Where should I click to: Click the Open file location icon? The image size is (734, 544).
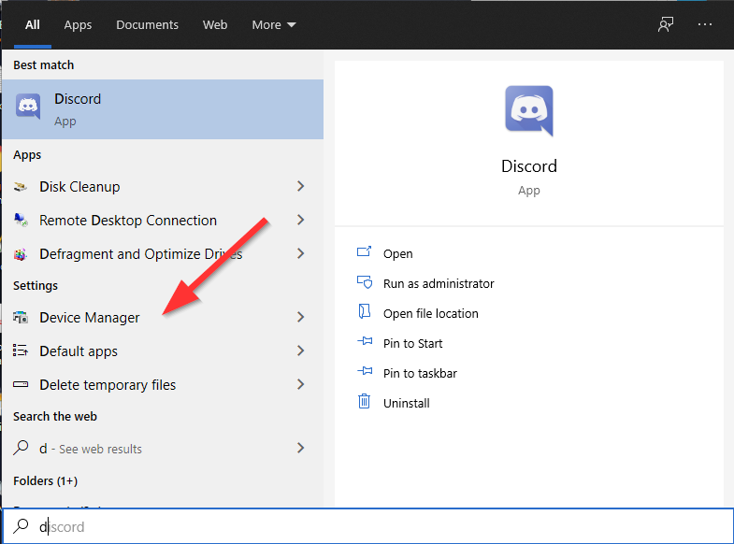click(x=364, y=312)
